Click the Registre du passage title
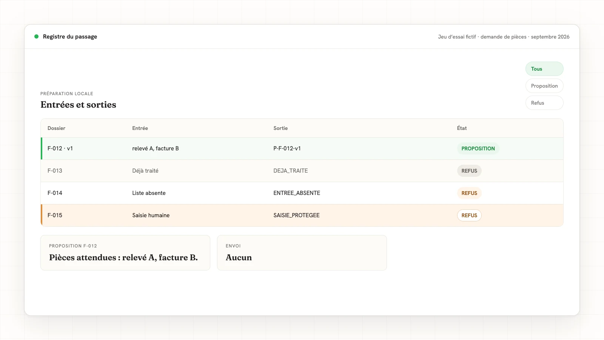 [70, 37]
